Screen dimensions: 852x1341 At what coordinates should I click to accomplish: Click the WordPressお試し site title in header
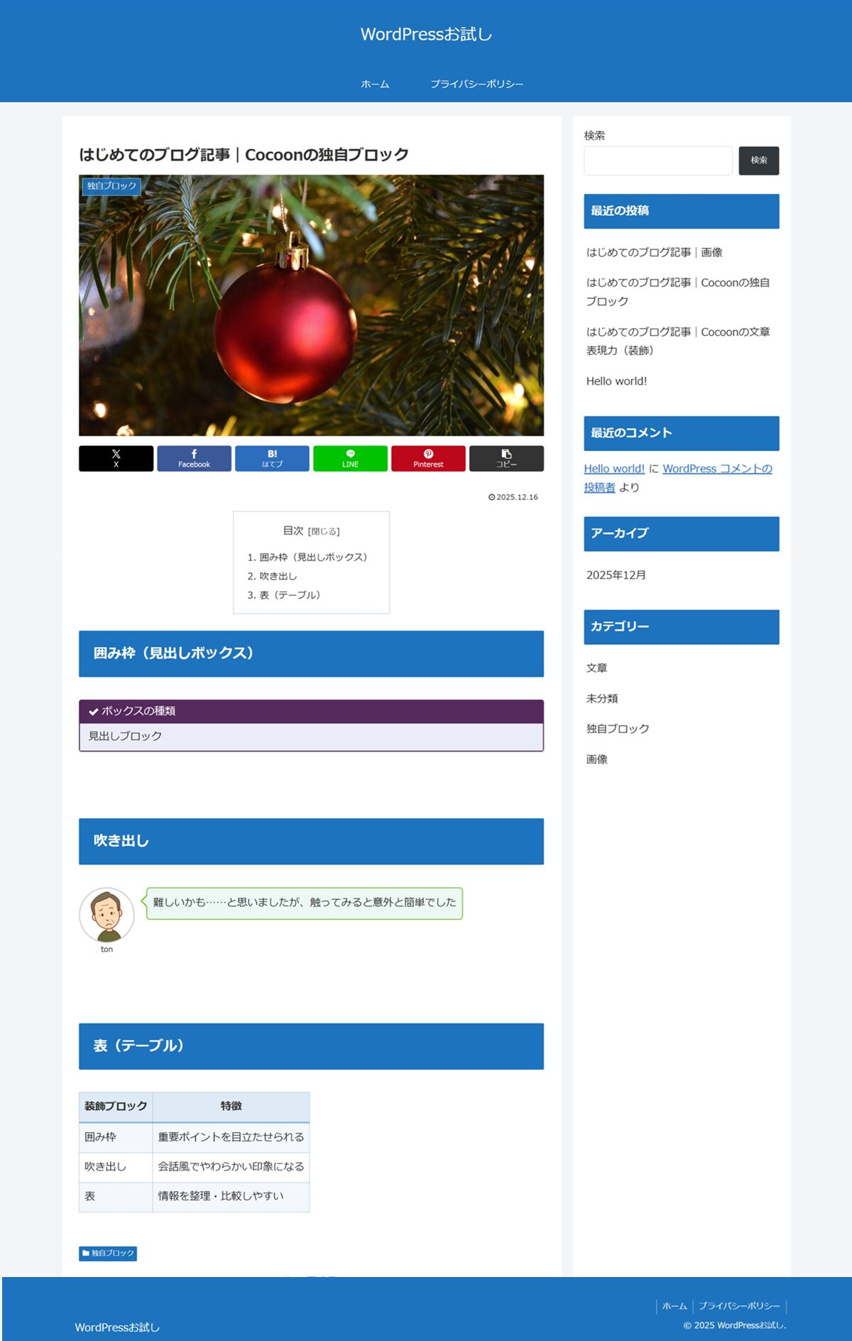coord(426,34)
